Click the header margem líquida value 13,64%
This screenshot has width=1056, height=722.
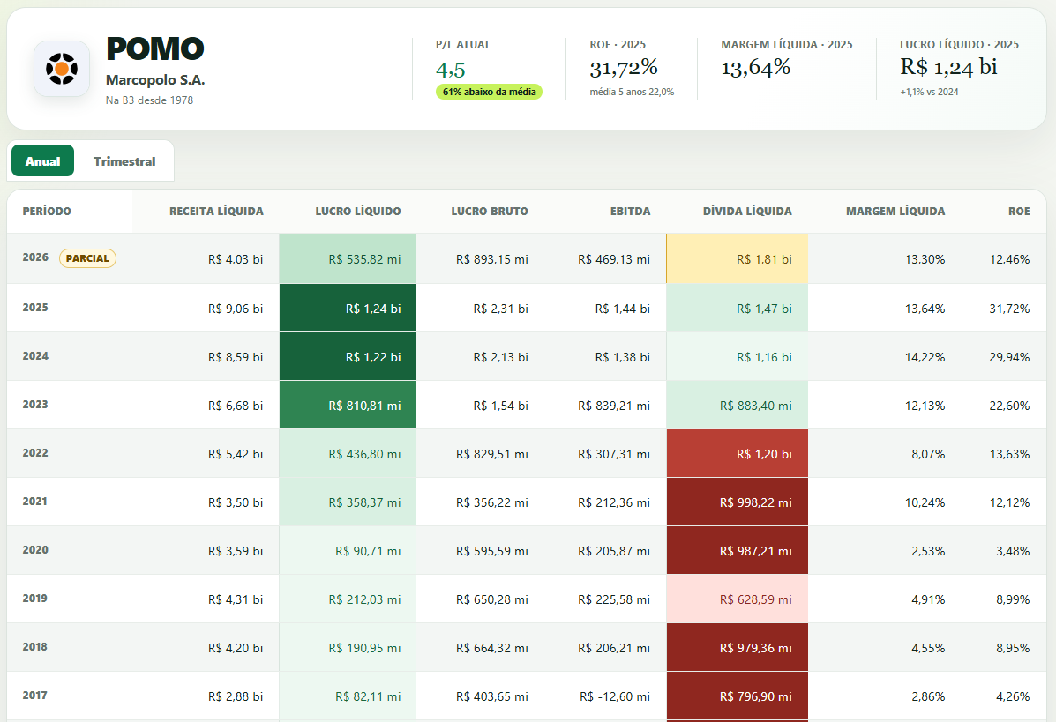coord(756,67)
